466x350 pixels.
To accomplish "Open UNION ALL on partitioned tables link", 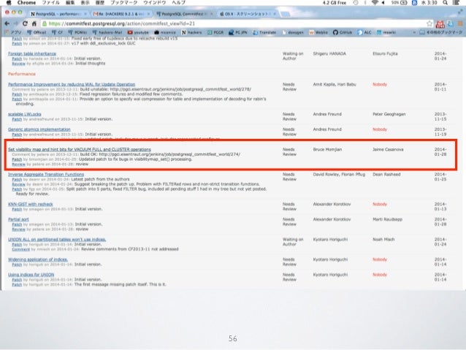I will pyautogui.click(x=57, y=240).
